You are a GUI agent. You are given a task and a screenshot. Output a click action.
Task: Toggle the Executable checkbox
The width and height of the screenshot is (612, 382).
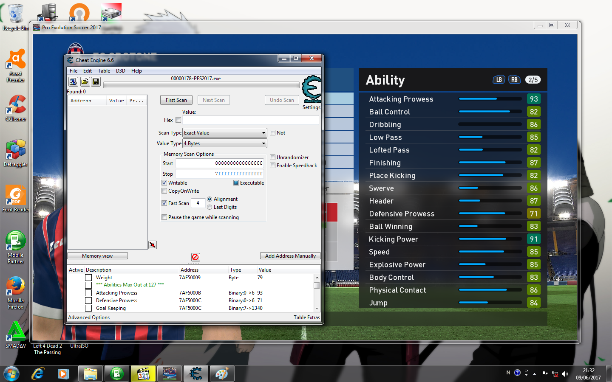click(x=236, y=183)
